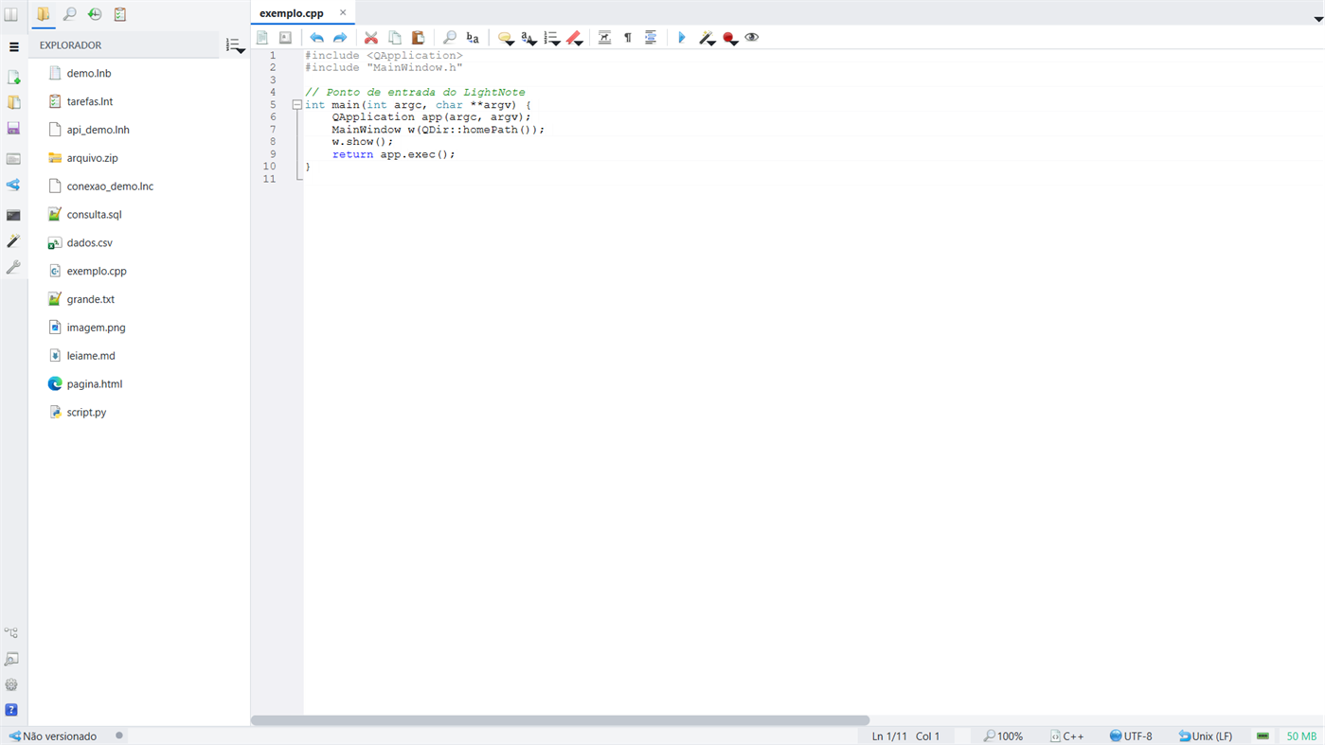
Task: Open replace (b→a) toolbar icon
Action: pos(473,38)
